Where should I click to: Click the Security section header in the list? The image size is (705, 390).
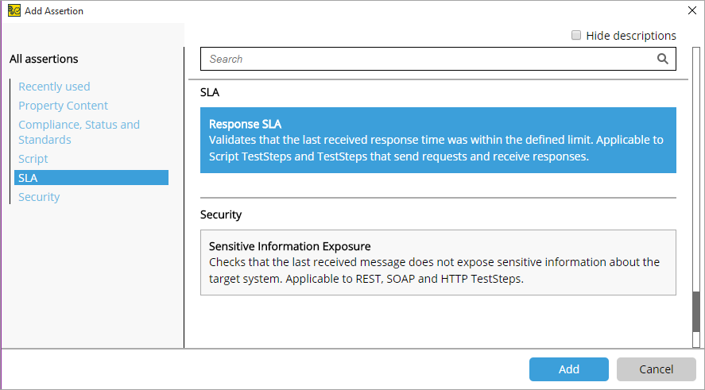[x=221, y=214]
